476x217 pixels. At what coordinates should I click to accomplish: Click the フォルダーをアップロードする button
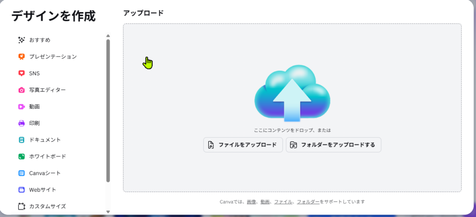[333, 145]
